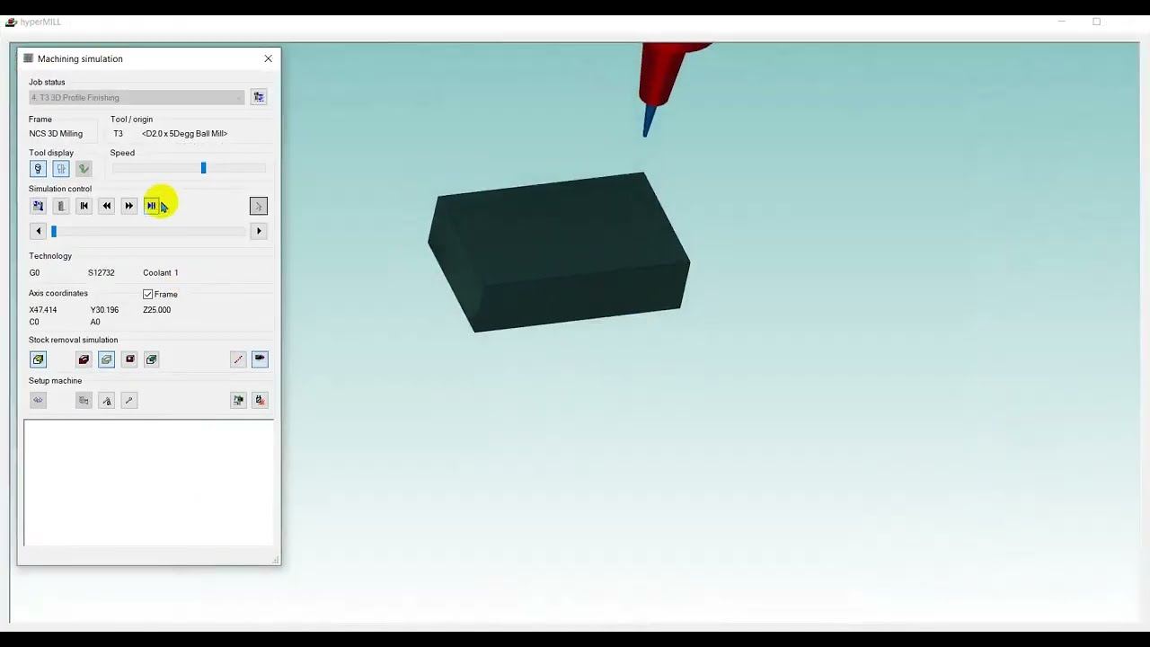Click the wrench-like Setup machine icon
Image resolution: width=1150 pixels, height=647 pixels.
pos(128,401)
